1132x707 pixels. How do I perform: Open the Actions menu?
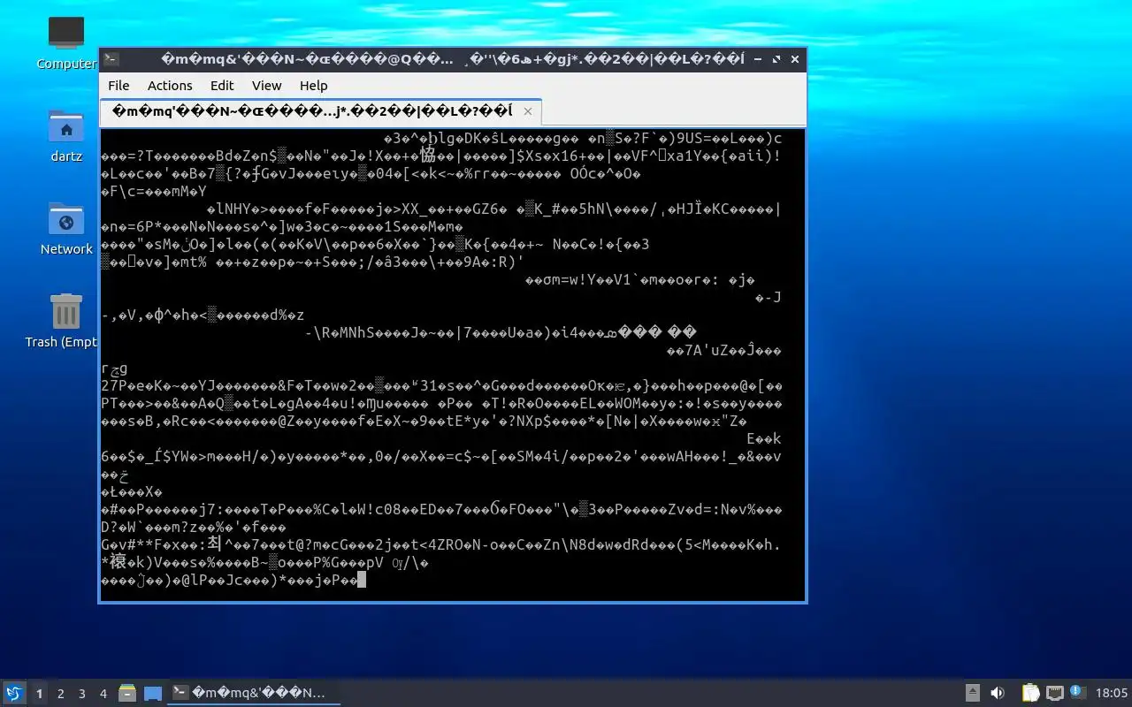[170, 86]
